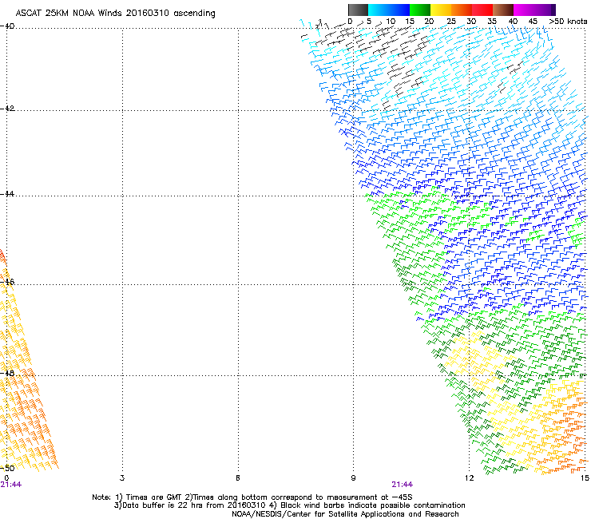Click the NOAA/NESDIS credit line
Viewport: 591px width, 519px height.
tap(345, 514)
